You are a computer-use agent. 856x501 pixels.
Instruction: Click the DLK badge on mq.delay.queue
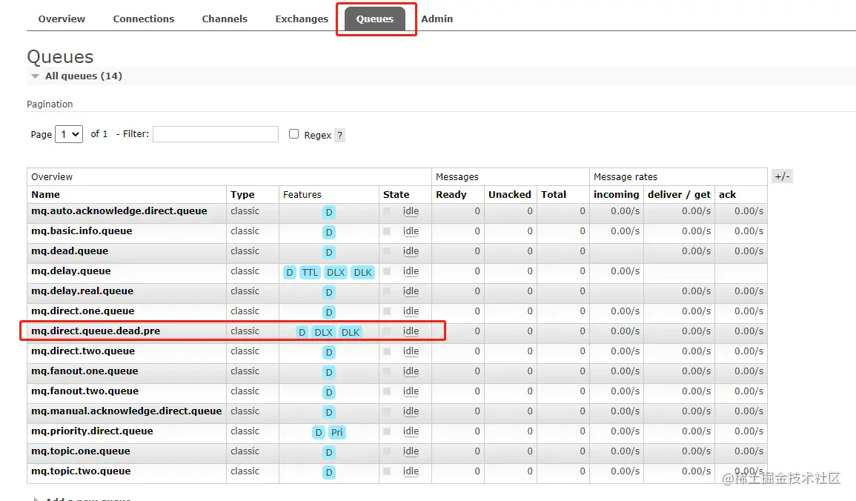click(362, 272)
